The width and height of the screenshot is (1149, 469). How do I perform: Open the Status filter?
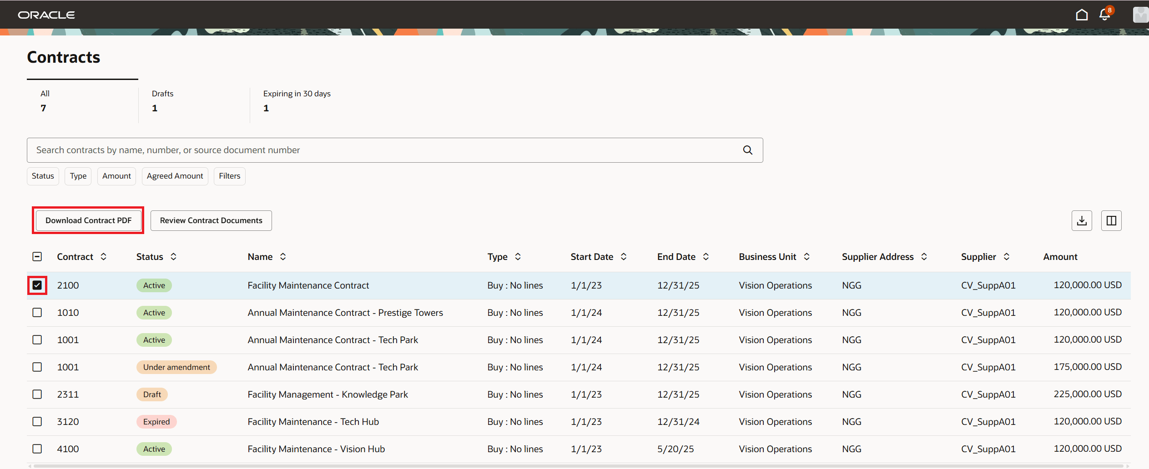tap(42, 176)
